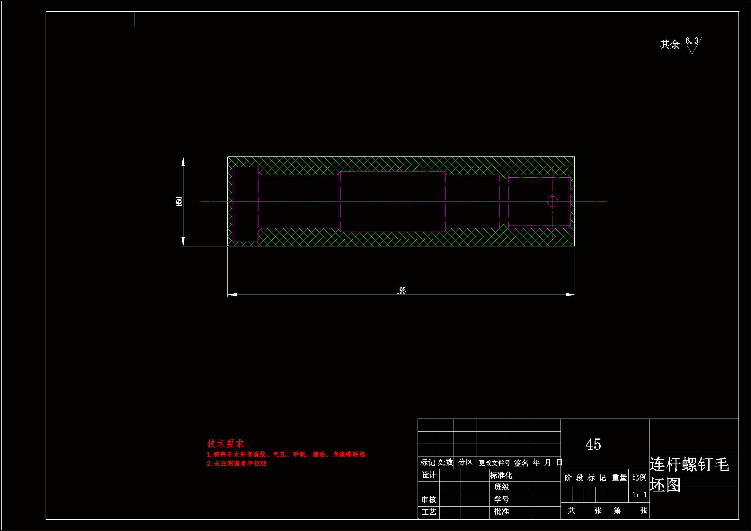Image resolution: width=751 pixels, height=531 pixels.
Task: Click technical requirement line 1 about cracks
Action: click(286, 455)
